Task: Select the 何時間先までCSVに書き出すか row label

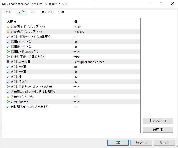Action: 29,107
